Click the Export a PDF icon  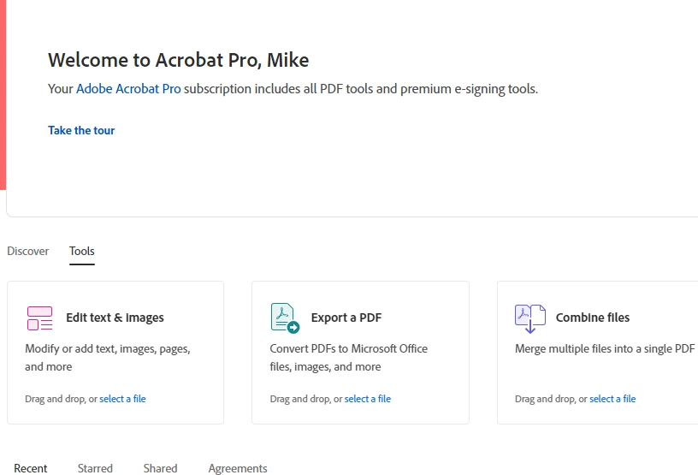[285, 318]
